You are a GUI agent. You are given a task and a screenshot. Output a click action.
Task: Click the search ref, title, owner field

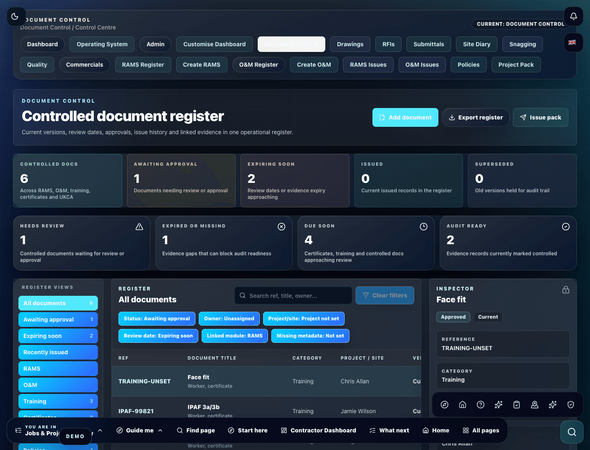click(293, 295)
